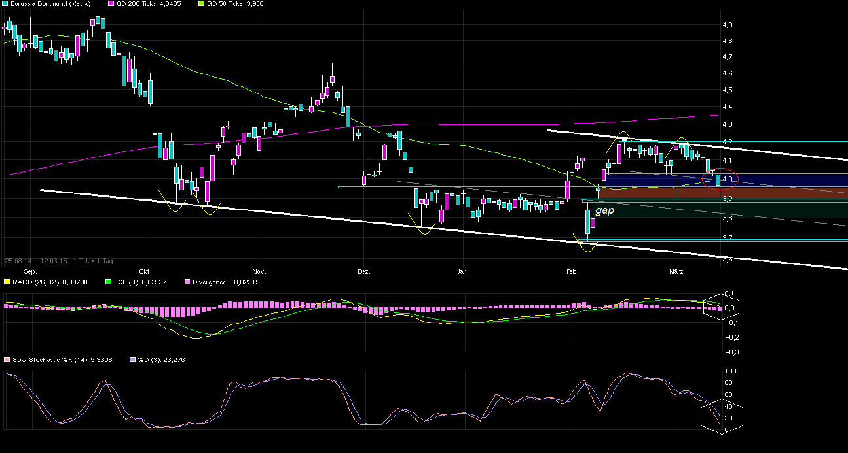
Task: Click the 'Feb.' label on the time axis
Action: 571,271
